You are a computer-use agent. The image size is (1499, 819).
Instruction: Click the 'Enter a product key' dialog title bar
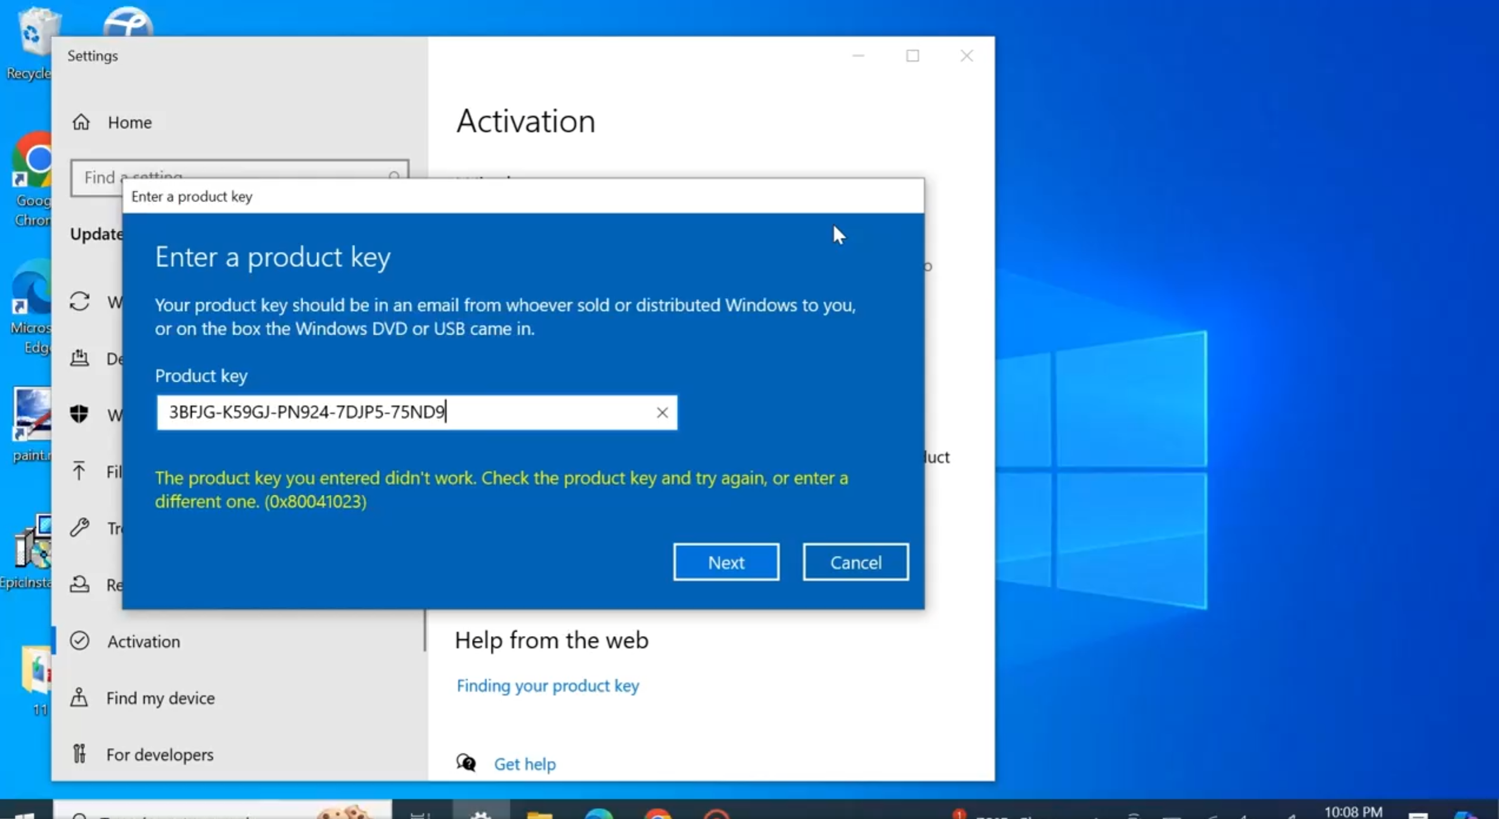tap(523, 196)
